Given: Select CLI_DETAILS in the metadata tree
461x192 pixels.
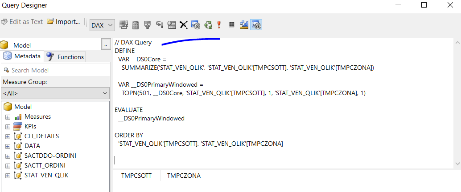Looking at the screenshot, I should [42, 136].
